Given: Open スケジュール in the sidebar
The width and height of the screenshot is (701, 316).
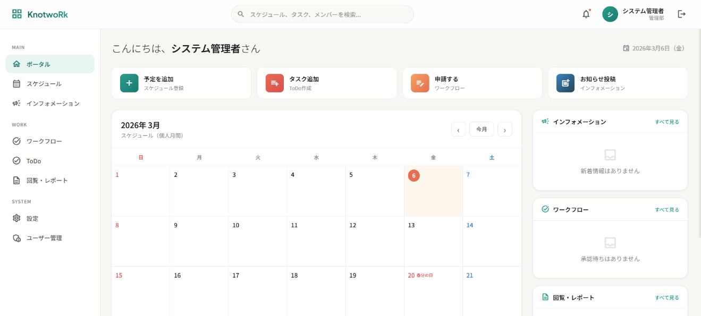Looking at the screenshot, I should click(50, 84).
